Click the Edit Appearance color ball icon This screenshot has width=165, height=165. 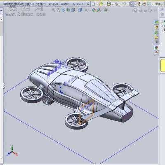click(94, 10)
